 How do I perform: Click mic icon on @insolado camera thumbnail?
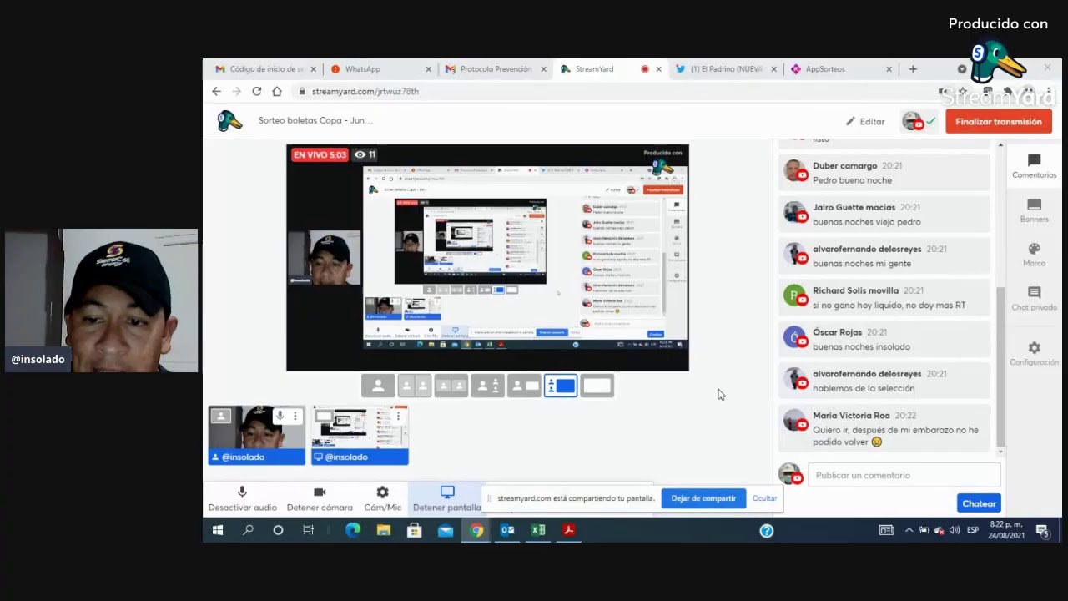[280, 416]
